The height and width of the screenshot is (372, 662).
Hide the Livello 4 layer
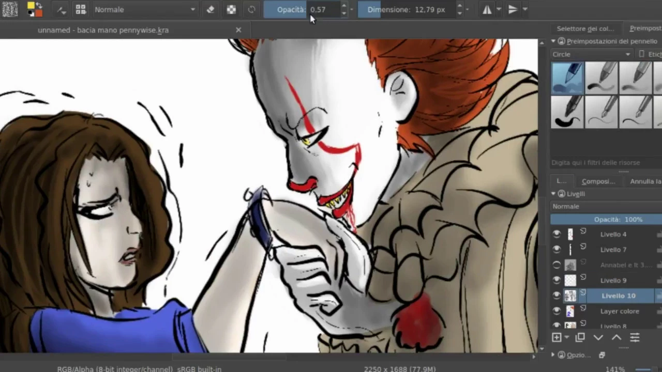pyautogui.click(x=556, y=234)
